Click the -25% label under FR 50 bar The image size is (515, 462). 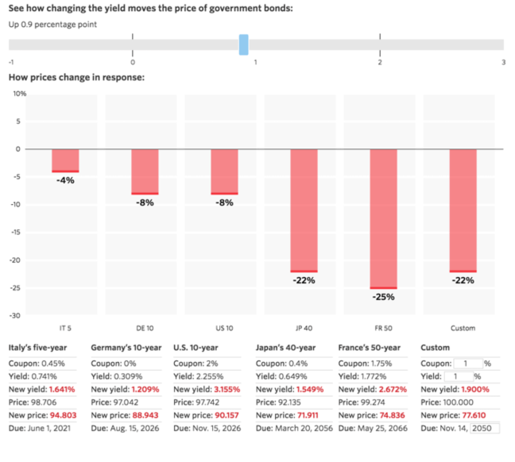pos(383,297)
